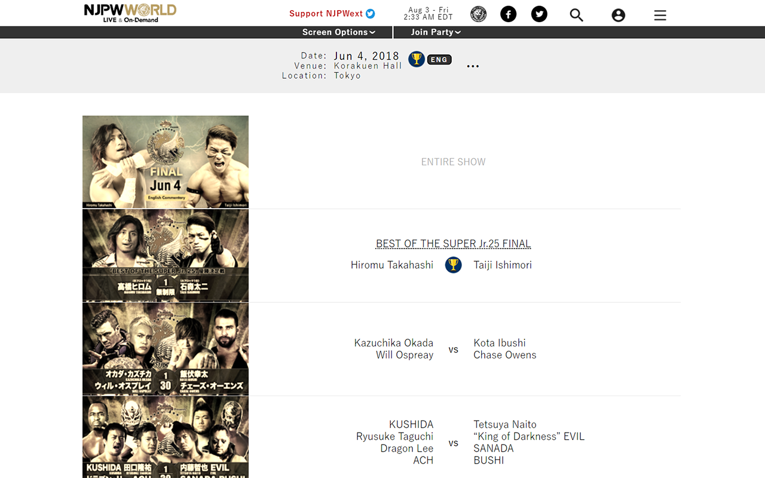Click the vs text in Okada match row
This screenshot has height=478, width=765.
click(x=454, y=350)
